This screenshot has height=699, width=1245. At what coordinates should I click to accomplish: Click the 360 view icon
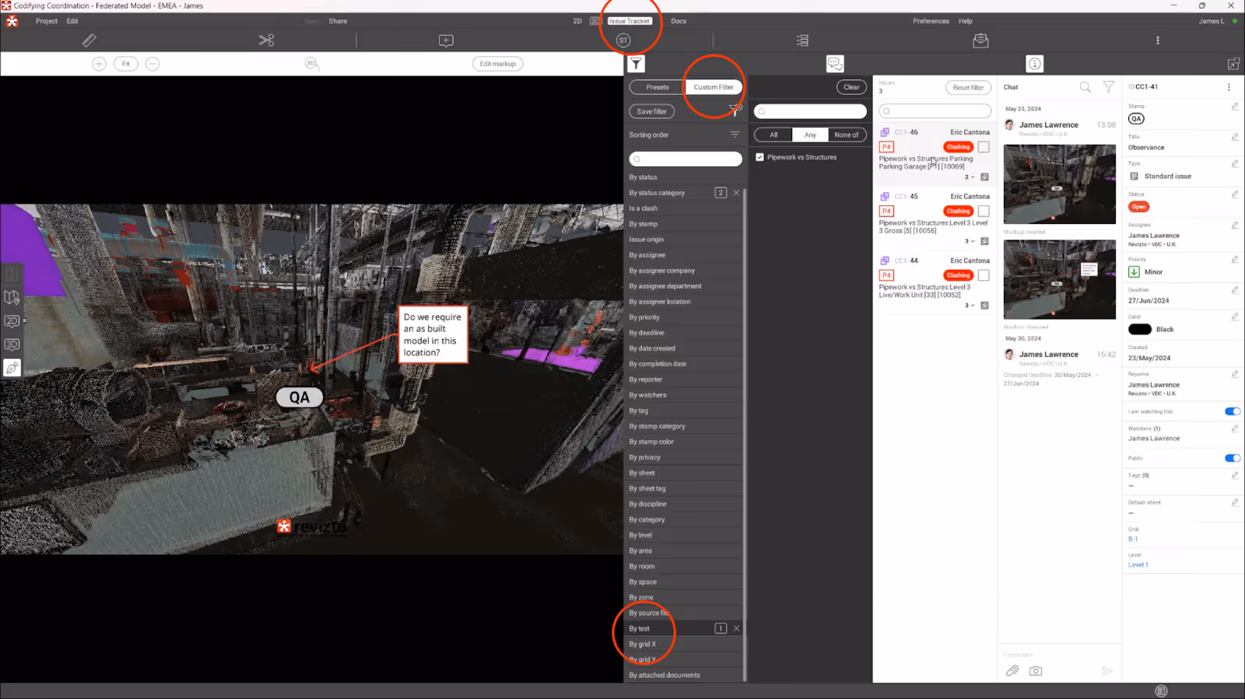[311, 64]
